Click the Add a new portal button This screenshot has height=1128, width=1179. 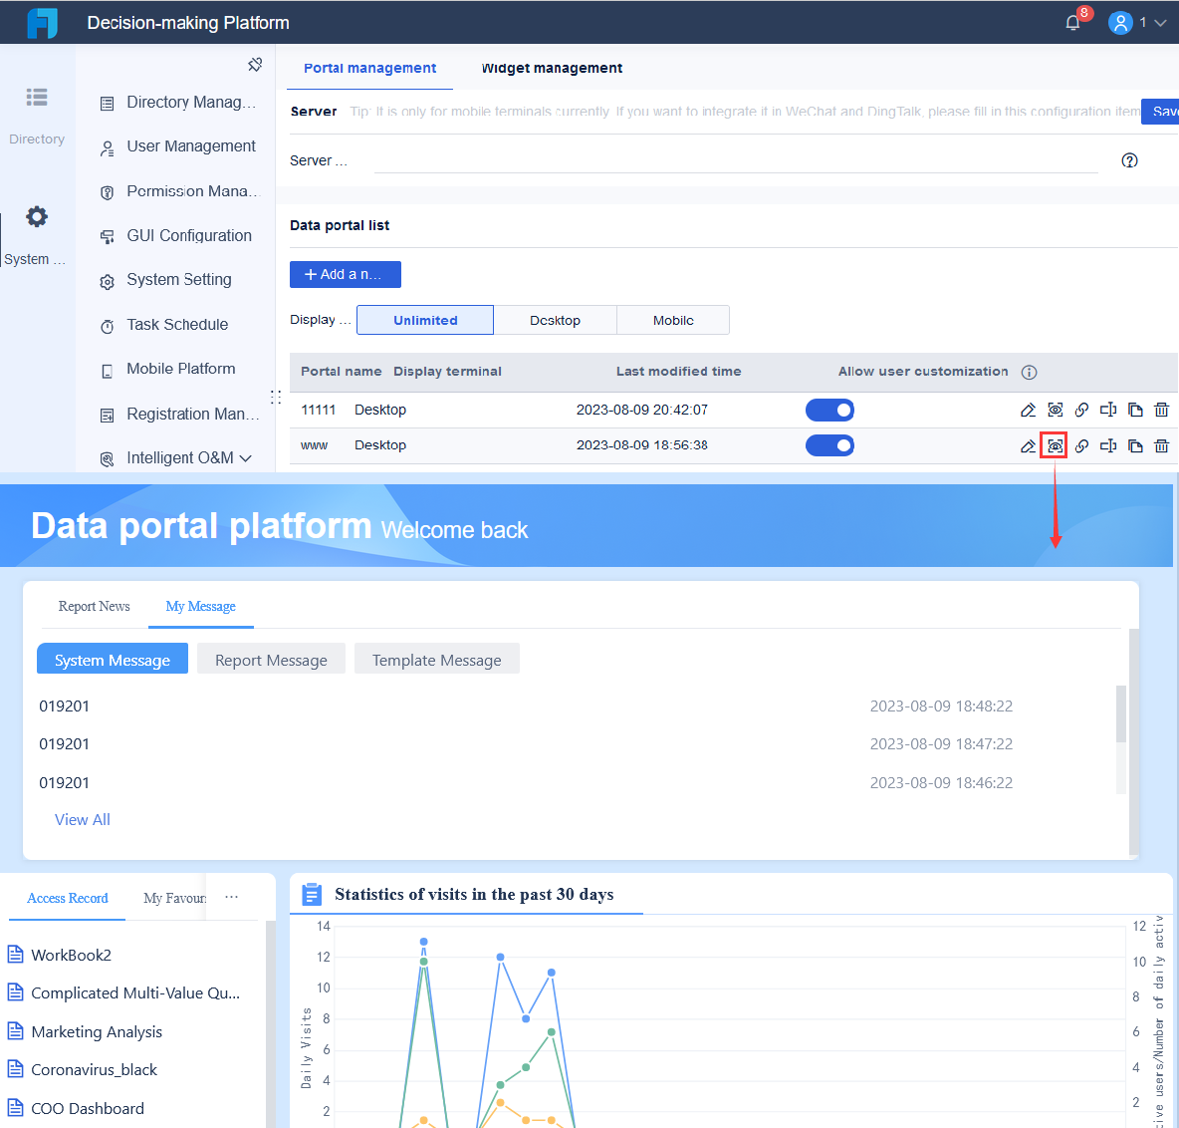coord(346,274)
